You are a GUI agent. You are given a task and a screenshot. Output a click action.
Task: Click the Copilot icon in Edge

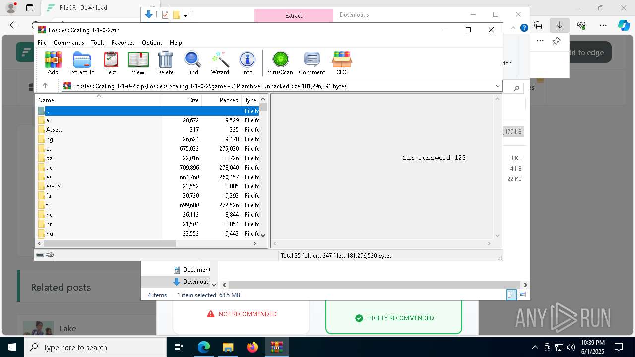pos(624,25)
